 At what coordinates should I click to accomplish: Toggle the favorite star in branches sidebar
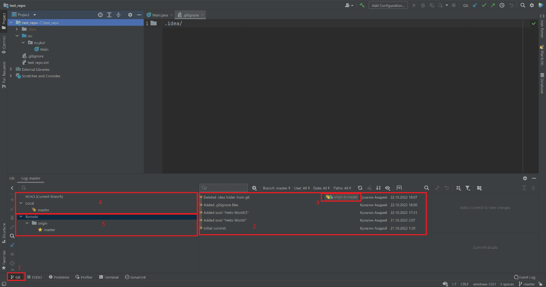click(x=12, y=254)
